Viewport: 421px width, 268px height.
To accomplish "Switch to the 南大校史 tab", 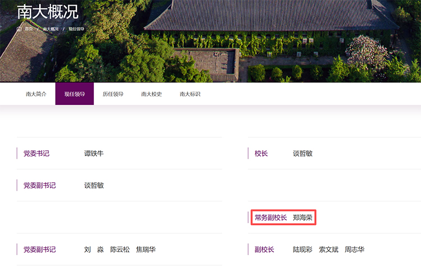I will pos(152,94).
